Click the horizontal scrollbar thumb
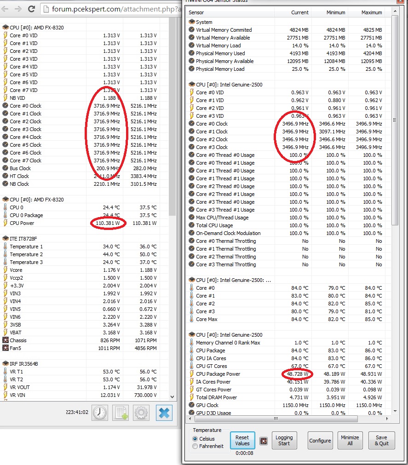Viewport: 408px width, 465px height. [276, 419]
